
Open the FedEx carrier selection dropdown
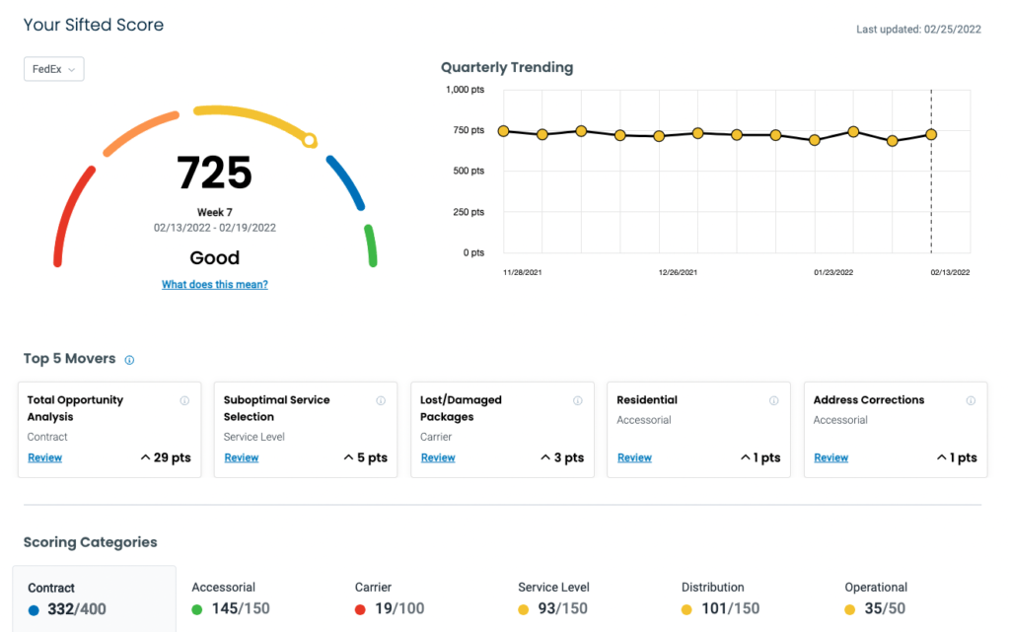click(53, 69)
